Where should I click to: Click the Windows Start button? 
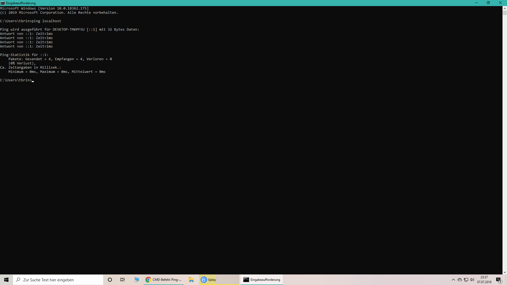tap(6, 280)
